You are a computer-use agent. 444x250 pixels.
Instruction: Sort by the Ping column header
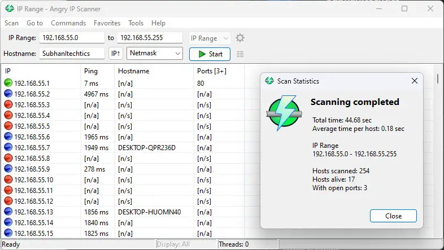pyautogui.click(x=98, y=71)
